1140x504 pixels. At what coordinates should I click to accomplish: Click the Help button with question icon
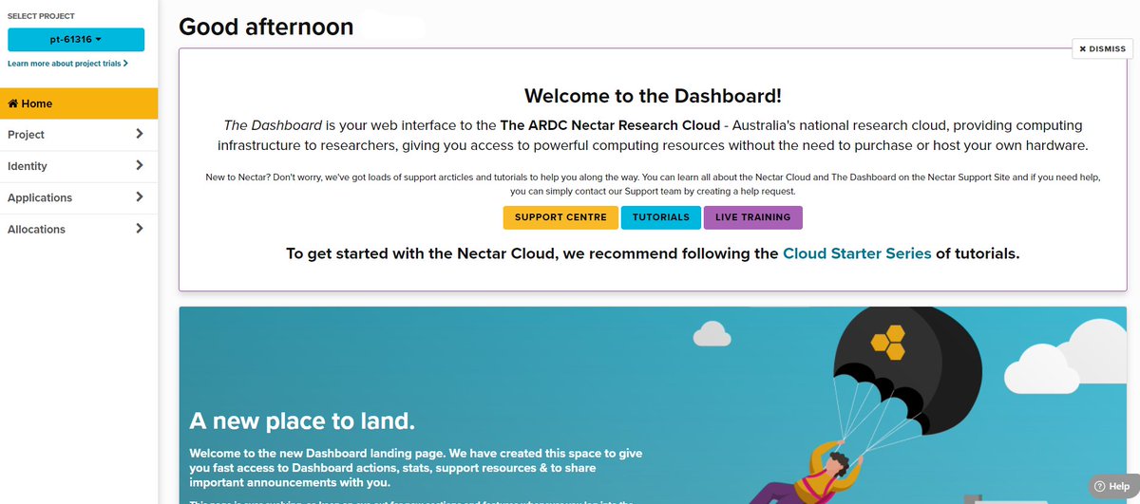(x=1111, y=486)
